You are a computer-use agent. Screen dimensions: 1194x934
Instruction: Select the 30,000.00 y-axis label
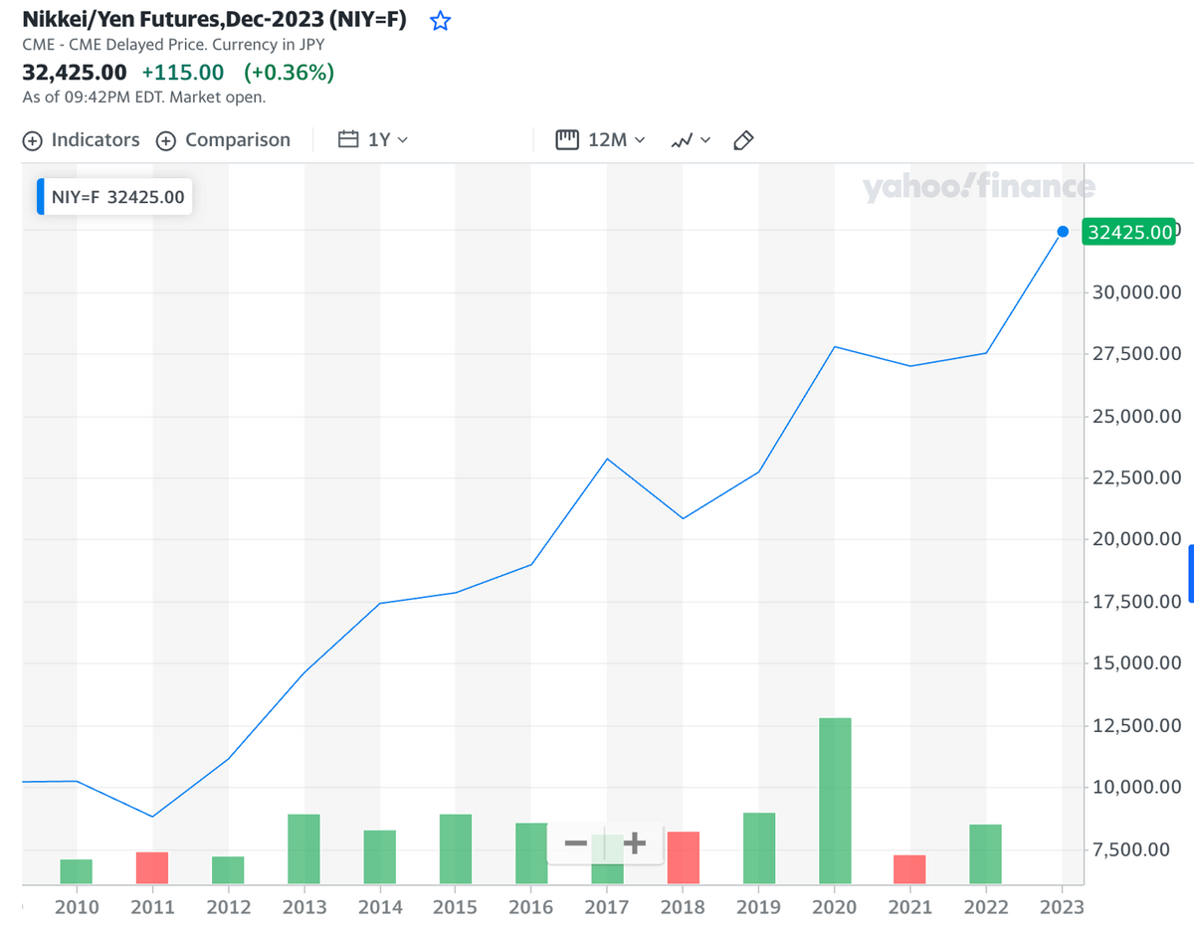1136,292
